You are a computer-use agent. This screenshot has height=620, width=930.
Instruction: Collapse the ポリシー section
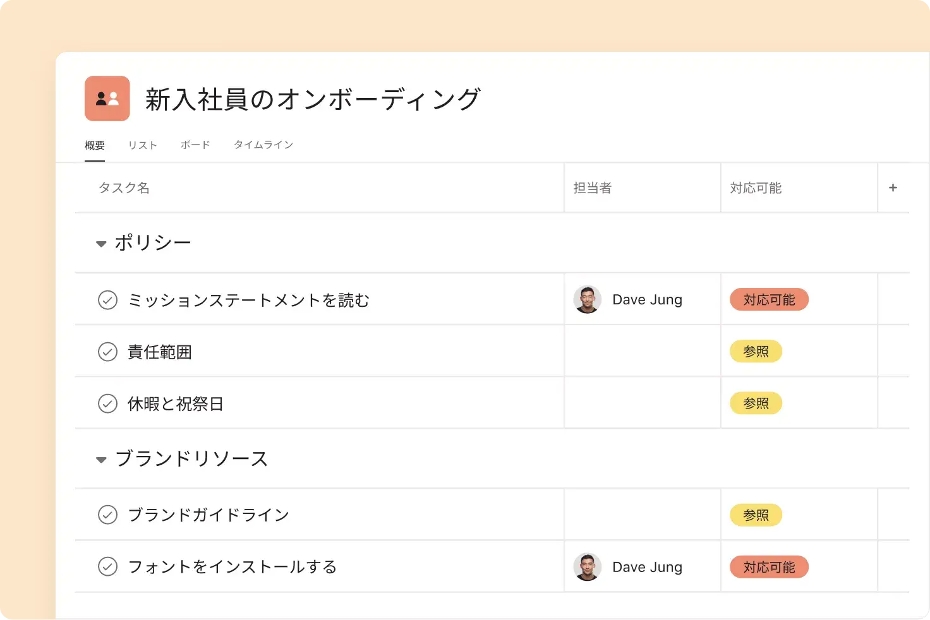click(x=101, y=244)
